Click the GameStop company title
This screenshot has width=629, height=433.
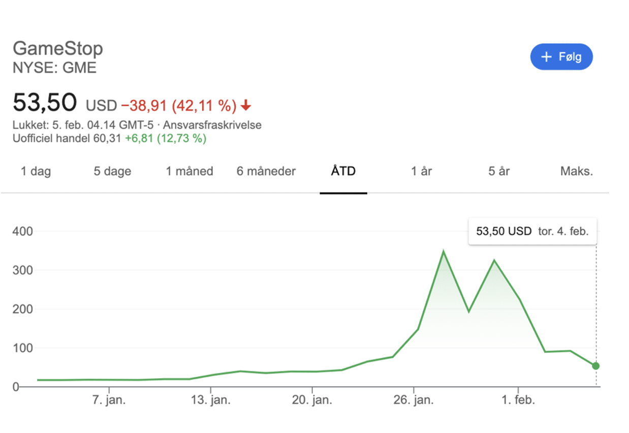click(x=58, y=49)
